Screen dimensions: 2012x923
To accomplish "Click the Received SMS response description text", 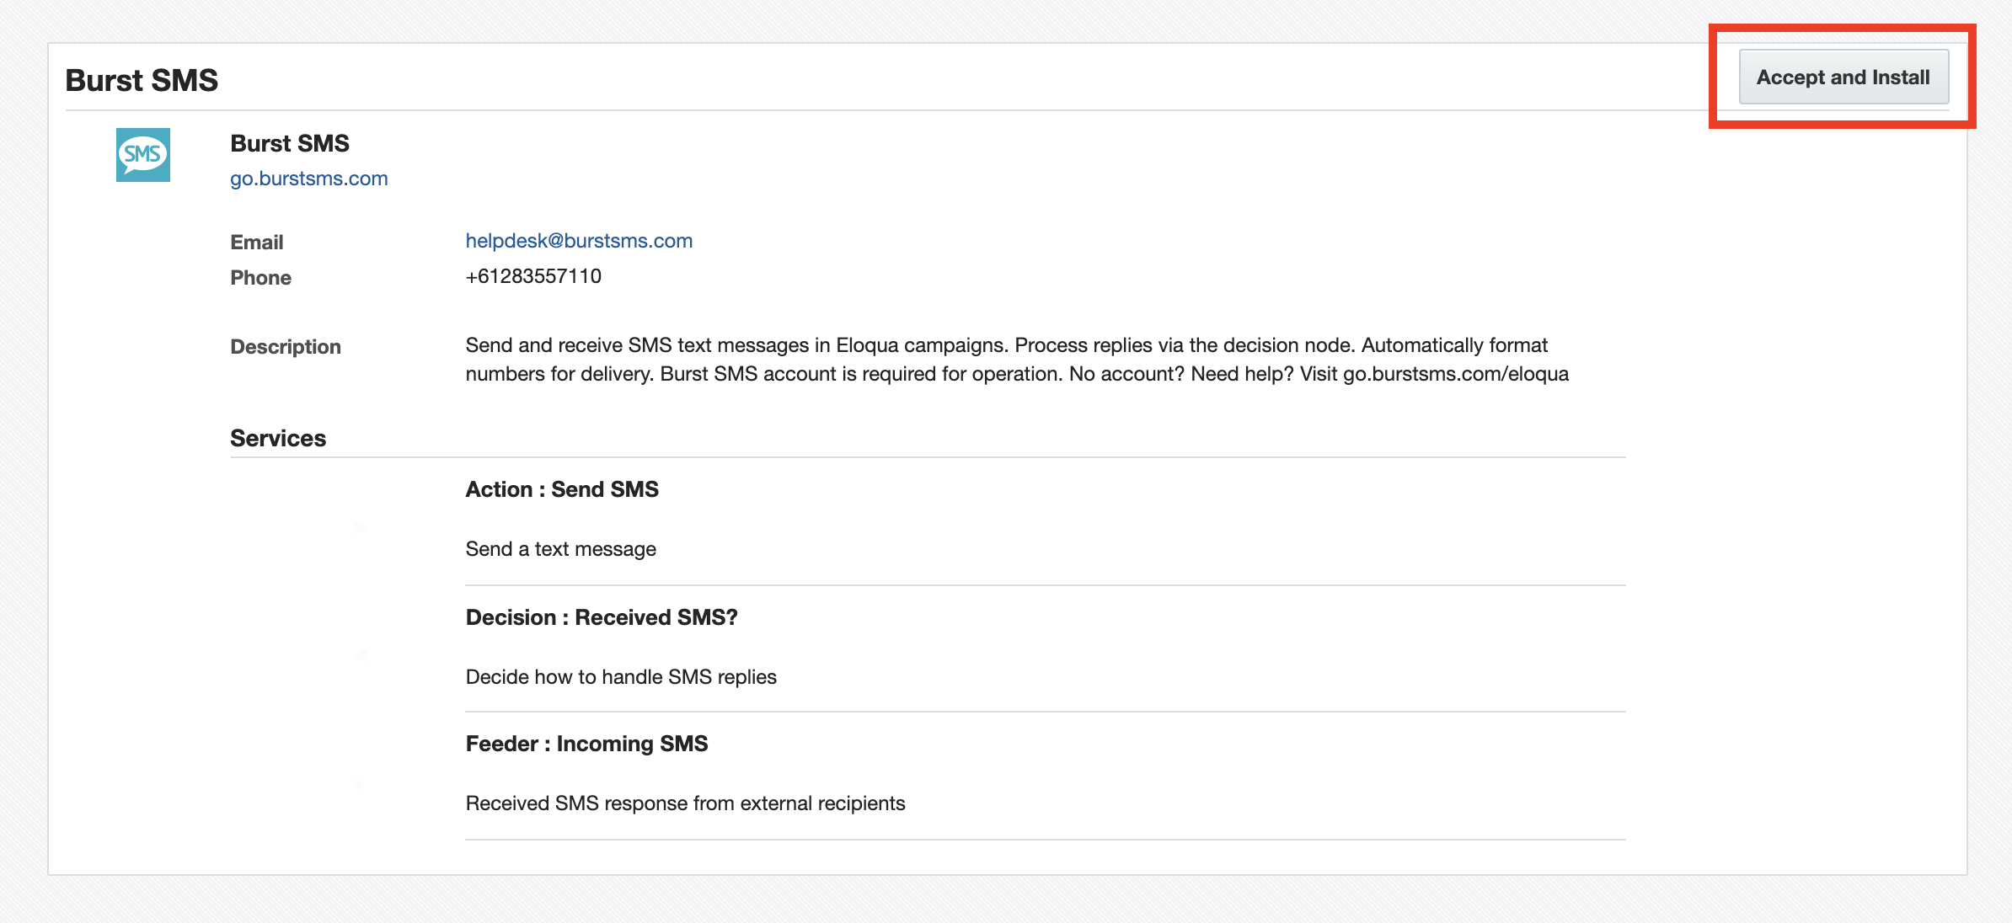I will [x=685, y=803].
